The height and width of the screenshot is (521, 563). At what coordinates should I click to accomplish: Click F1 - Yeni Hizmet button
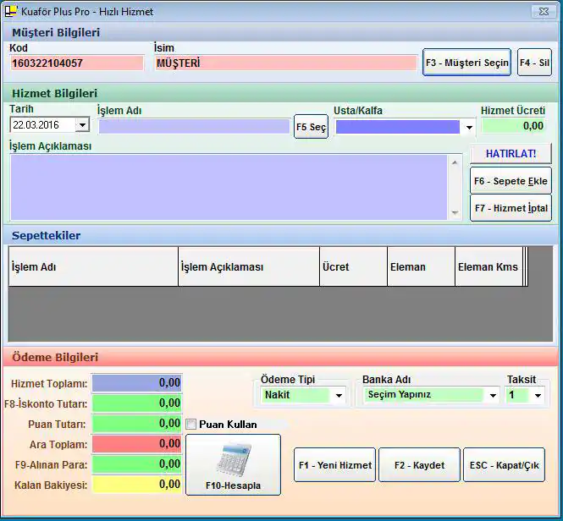[334, 465]
